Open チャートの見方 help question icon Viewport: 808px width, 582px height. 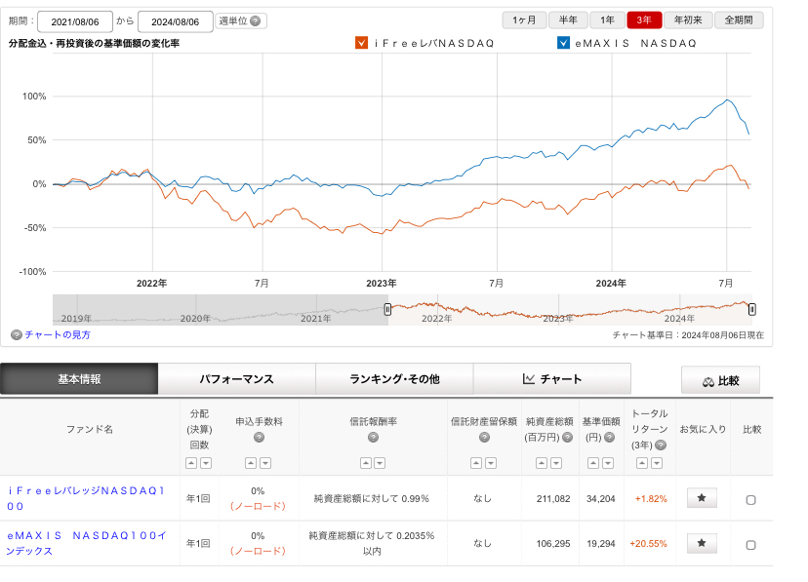click(17, 335)
